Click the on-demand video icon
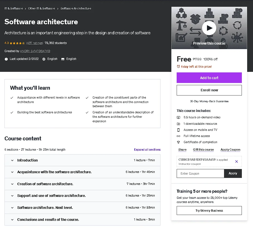Image resolution: width=253 pixels, height=230 pixels. tap(178, 118)
